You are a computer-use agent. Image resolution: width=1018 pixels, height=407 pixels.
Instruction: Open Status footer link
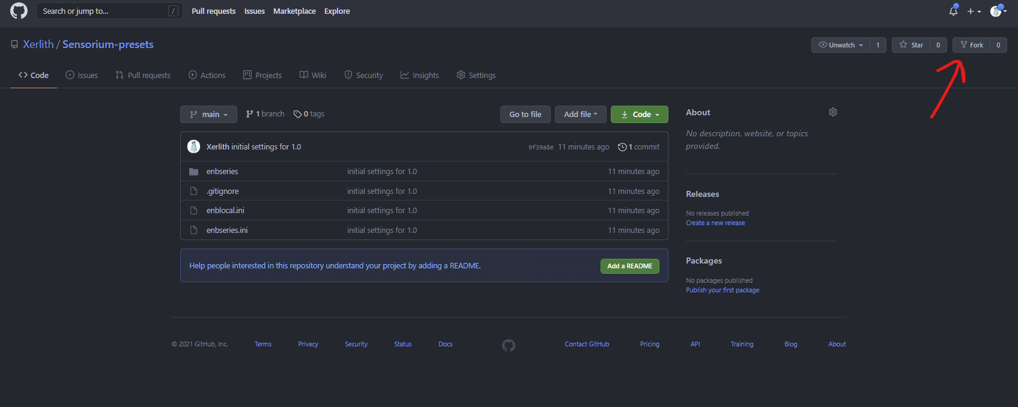[403, 345]
